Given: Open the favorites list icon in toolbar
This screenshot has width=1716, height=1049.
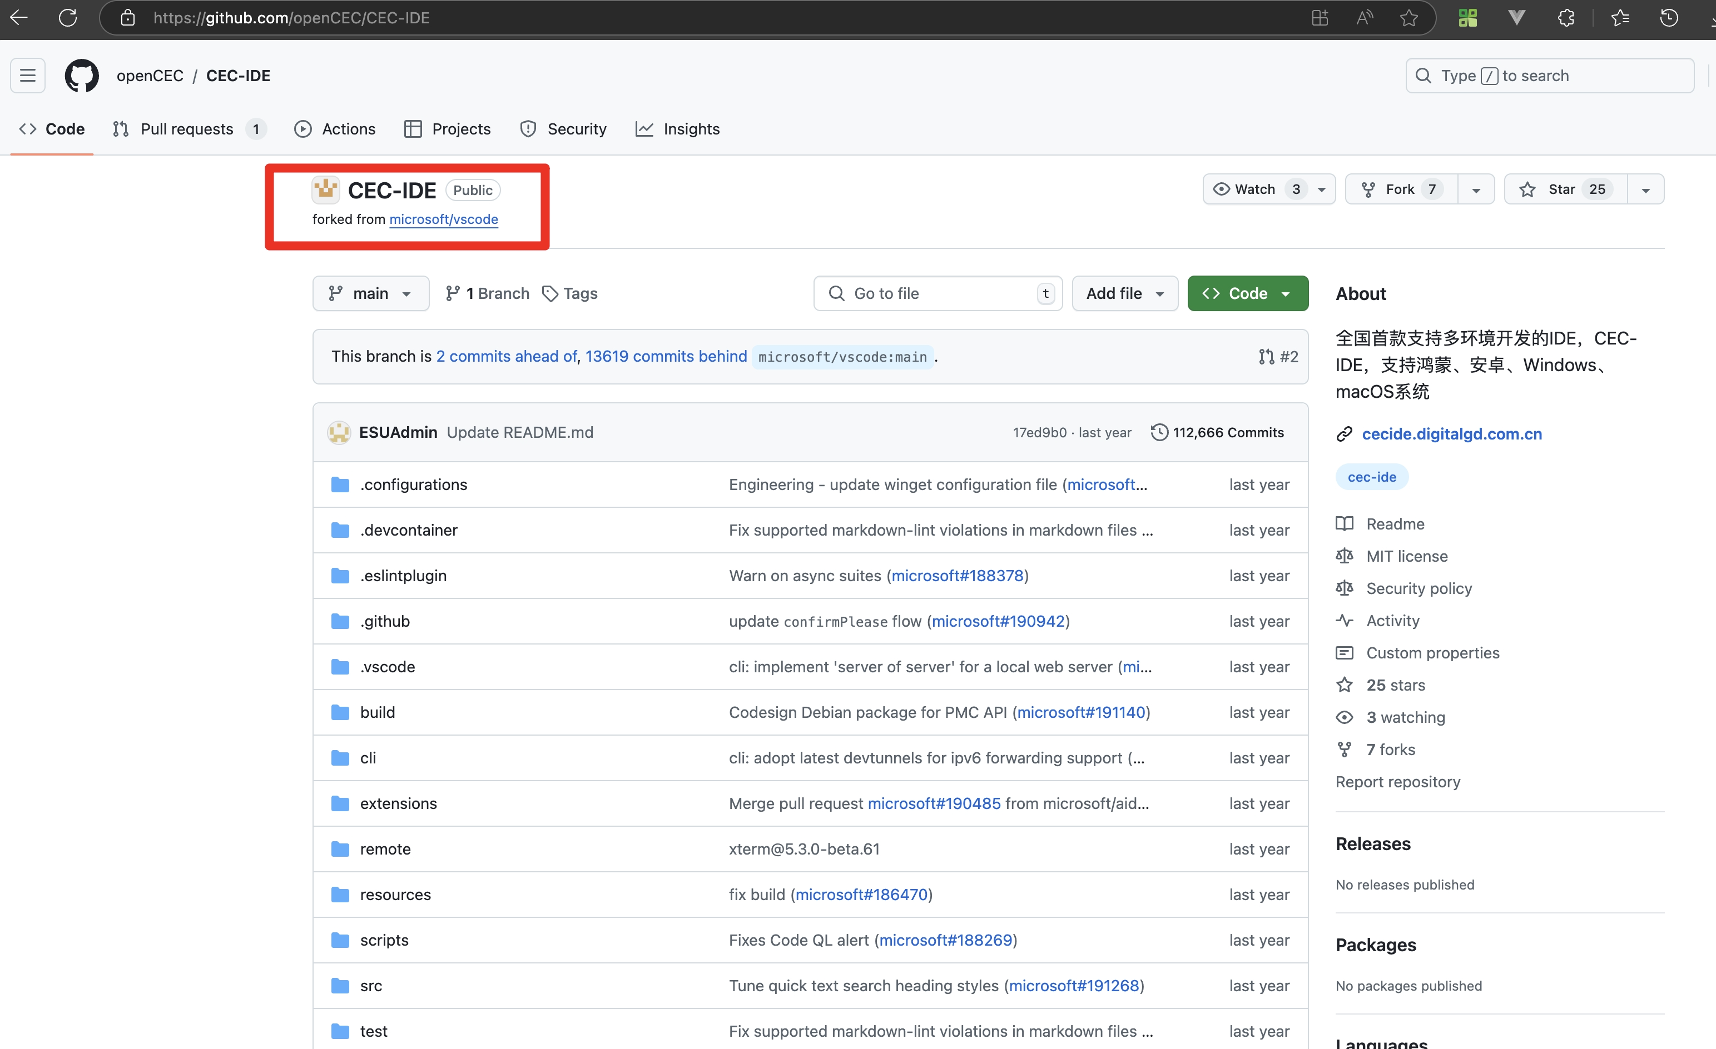Looking at the screenshot, I should pos(1620,17).
